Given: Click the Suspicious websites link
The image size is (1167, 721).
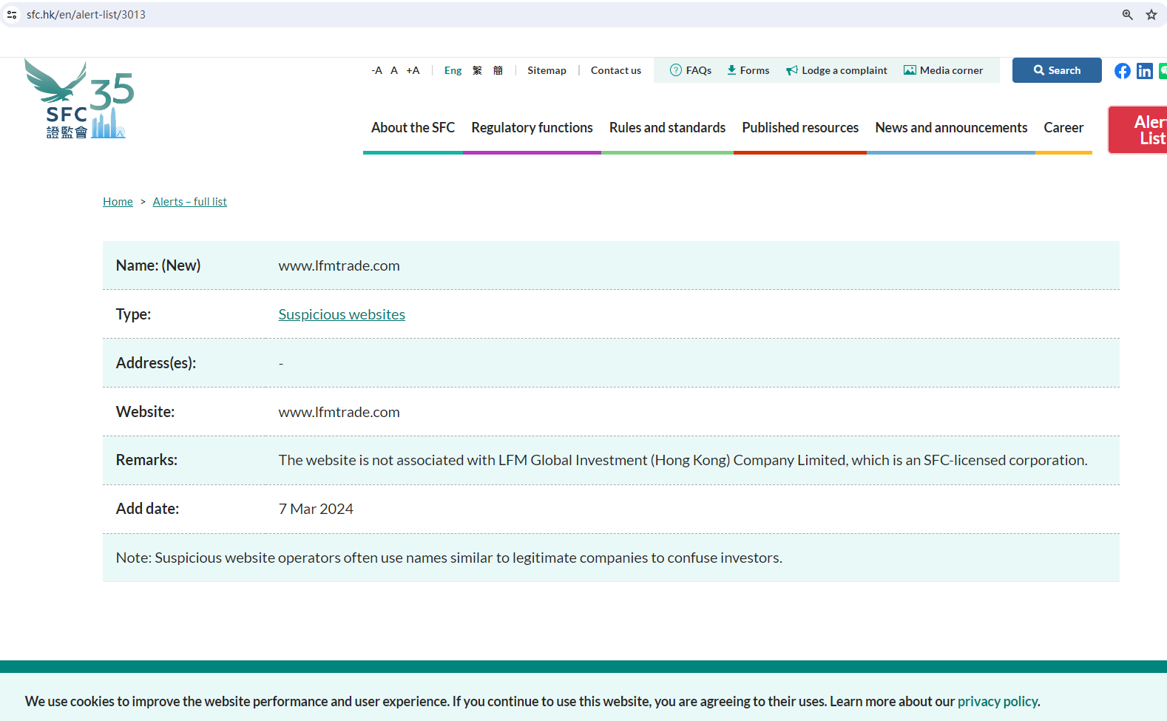Looking at the screenshot, I should coord(342,314).
